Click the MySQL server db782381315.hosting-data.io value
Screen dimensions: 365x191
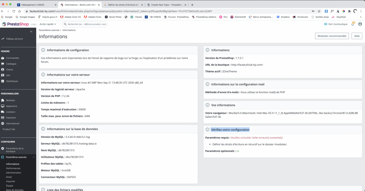[79, 144]
